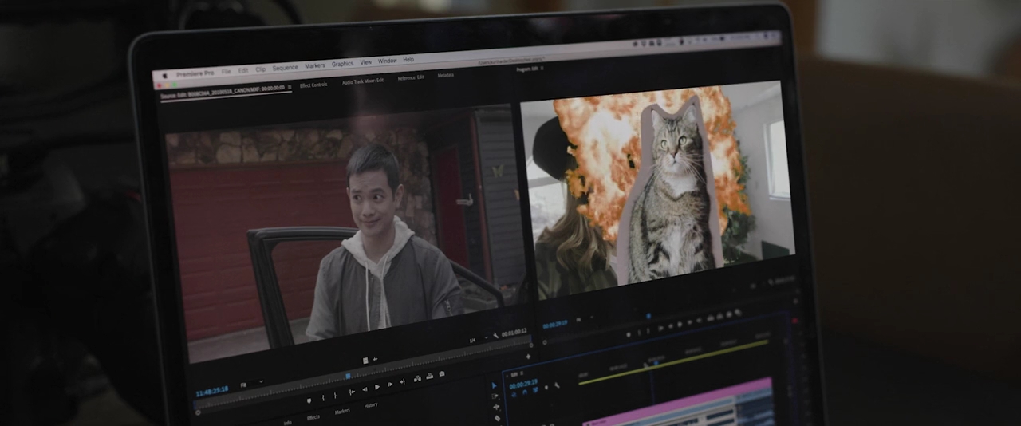Open the Effects panel tab
1021x426 pixels.
[313, 416]
